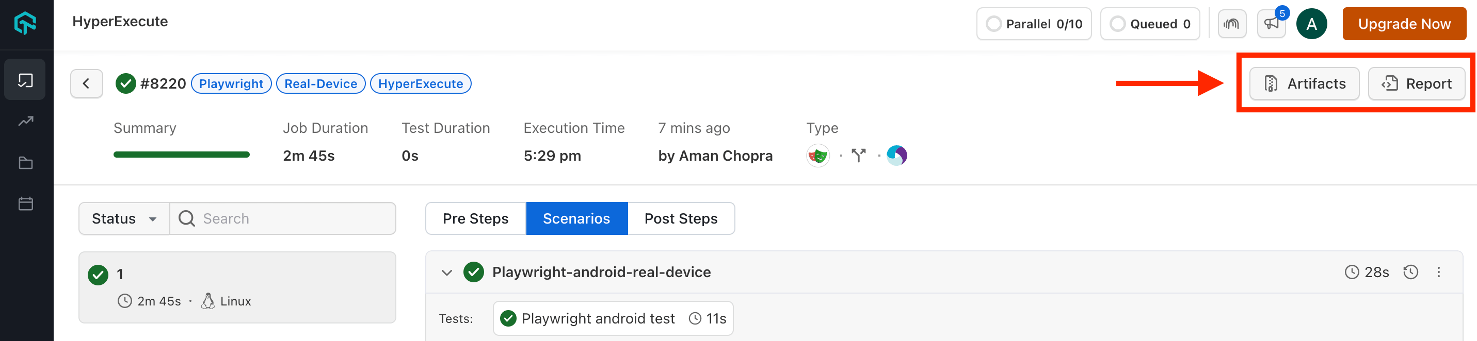Open the announcements megaphone icon

pos(1271,24)
